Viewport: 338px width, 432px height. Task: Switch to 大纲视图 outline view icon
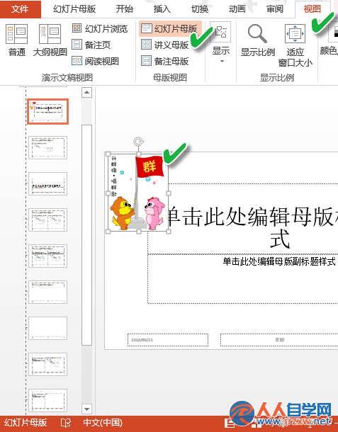tap(50, 34)
